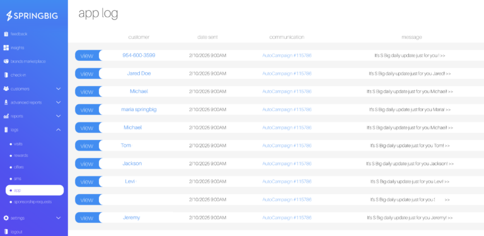Open customer Jackson link
The image size is (484, 236).
click(132, 163)
